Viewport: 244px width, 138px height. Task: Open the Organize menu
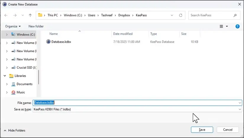click(13, 26)
